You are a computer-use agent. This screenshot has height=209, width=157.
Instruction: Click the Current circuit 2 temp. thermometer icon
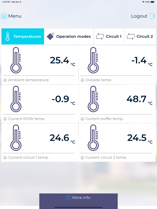(x=93, y=138)
